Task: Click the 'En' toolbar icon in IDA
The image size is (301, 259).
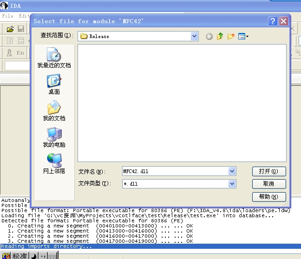Action: (20, 53)
